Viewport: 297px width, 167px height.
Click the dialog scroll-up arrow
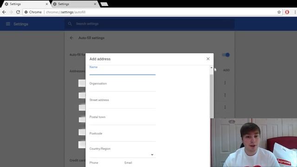point(212,68)
